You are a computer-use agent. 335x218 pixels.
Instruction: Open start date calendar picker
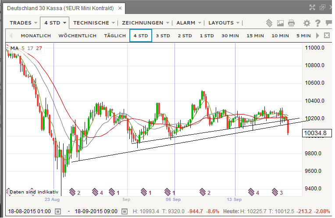57,211
